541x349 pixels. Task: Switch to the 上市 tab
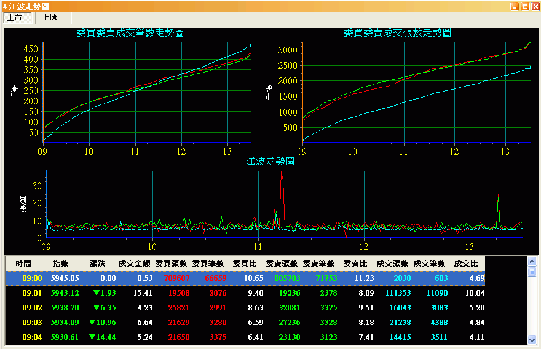[x=18, y=18]
